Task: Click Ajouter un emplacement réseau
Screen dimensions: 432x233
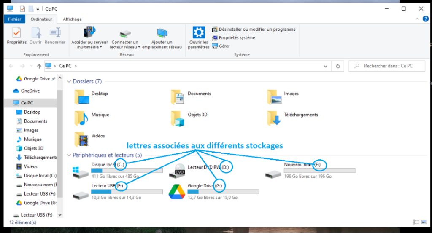Action: (x=162, y=37)
